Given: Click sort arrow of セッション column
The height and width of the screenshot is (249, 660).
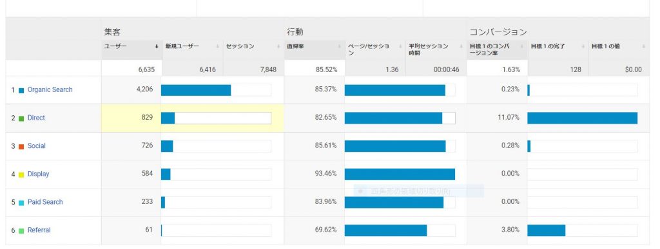Looking at the screenshot, I should [278, 46].
